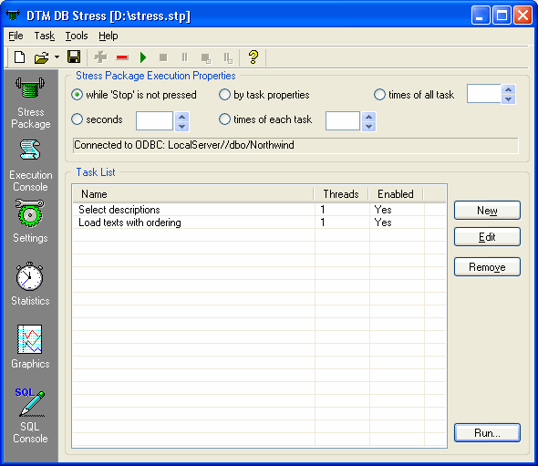Click the seconds input field
The image size is (538, 466).
click(154, 120)
